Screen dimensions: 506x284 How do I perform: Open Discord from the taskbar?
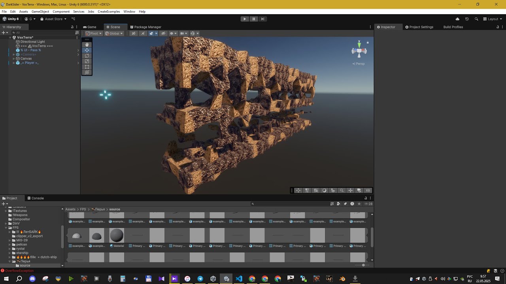click(32, 279)
